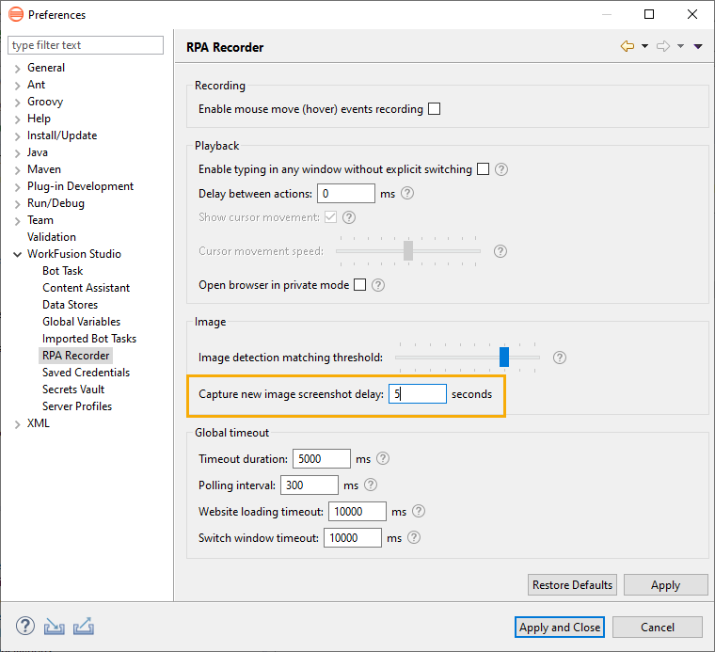Enable Open browser in private mode

(359, 285)
